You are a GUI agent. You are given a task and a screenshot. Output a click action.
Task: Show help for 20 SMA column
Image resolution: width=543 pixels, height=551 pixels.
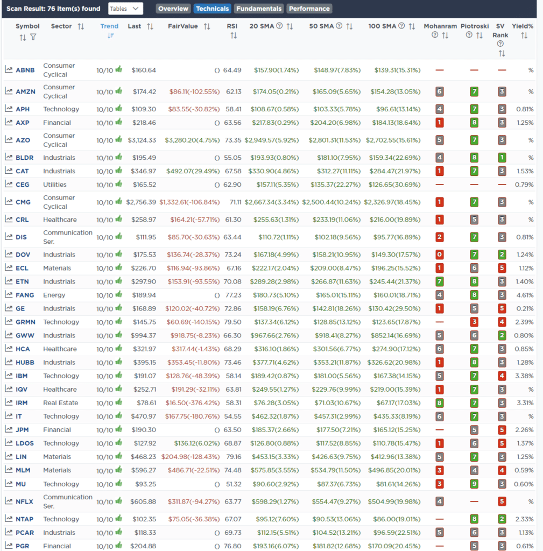point(279,26)
